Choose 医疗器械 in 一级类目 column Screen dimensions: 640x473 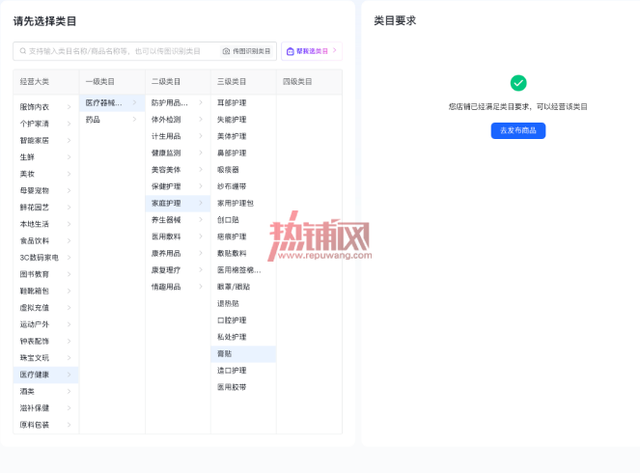[112, 103]
